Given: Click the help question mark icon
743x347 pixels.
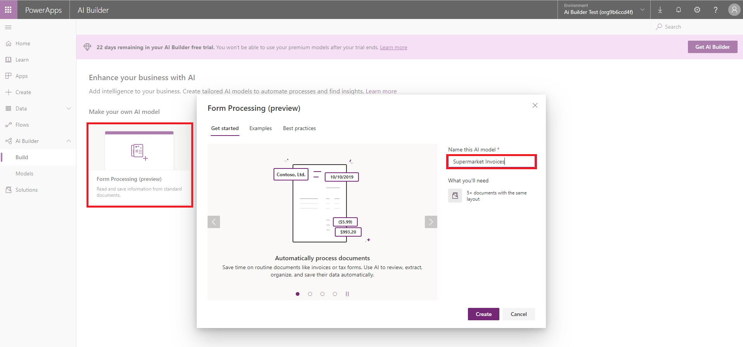Looking at the screenshot, I should pyautogui.click(x=715, y=10).
